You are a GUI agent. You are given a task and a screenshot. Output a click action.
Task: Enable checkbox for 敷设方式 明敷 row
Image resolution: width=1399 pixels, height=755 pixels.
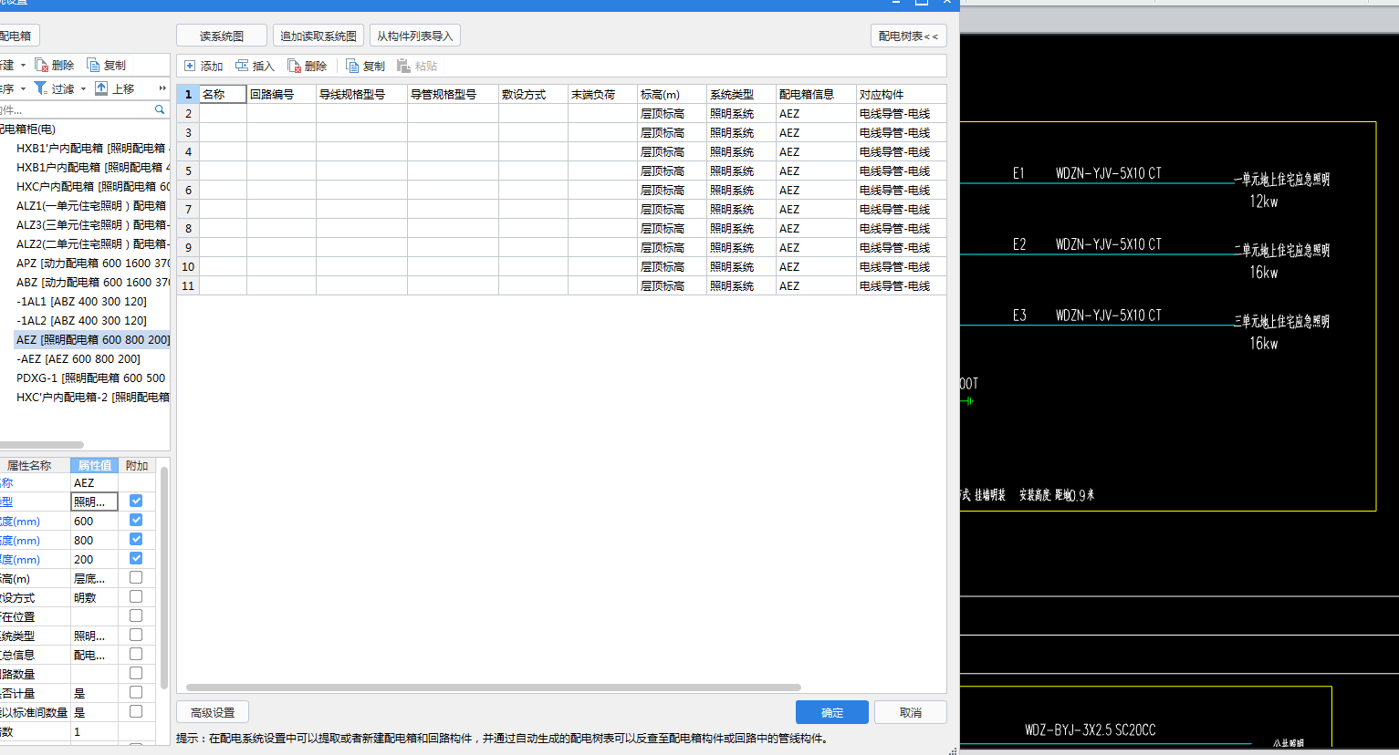pyautogui.click(x=136, y=596)
